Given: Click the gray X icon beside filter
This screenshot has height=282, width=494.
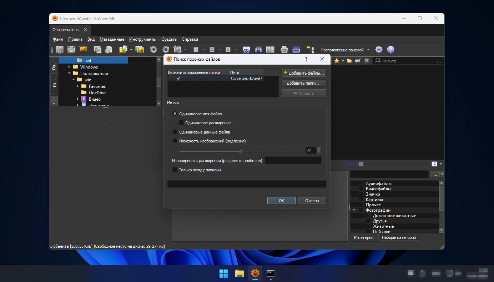Looking at the screenshot, I should click(x=367, y=61).
